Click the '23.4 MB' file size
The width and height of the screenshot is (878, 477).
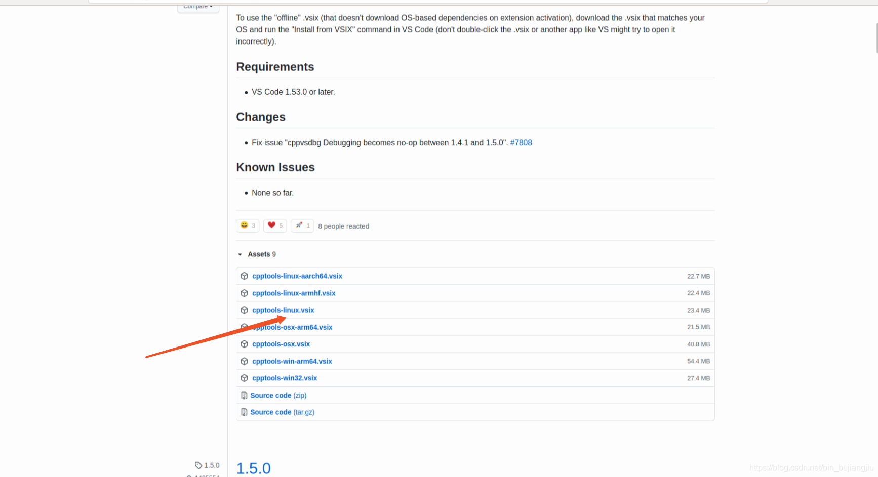click(698, 311)
